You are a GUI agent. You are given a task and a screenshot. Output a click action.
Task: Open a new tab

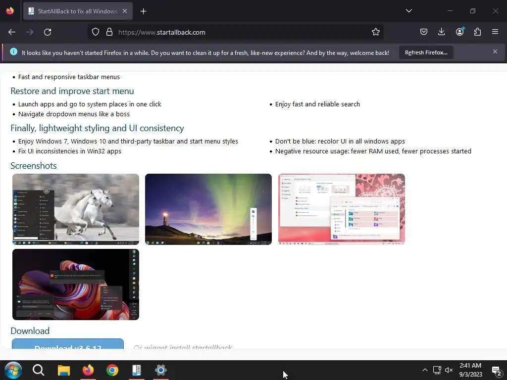[143, 11]
